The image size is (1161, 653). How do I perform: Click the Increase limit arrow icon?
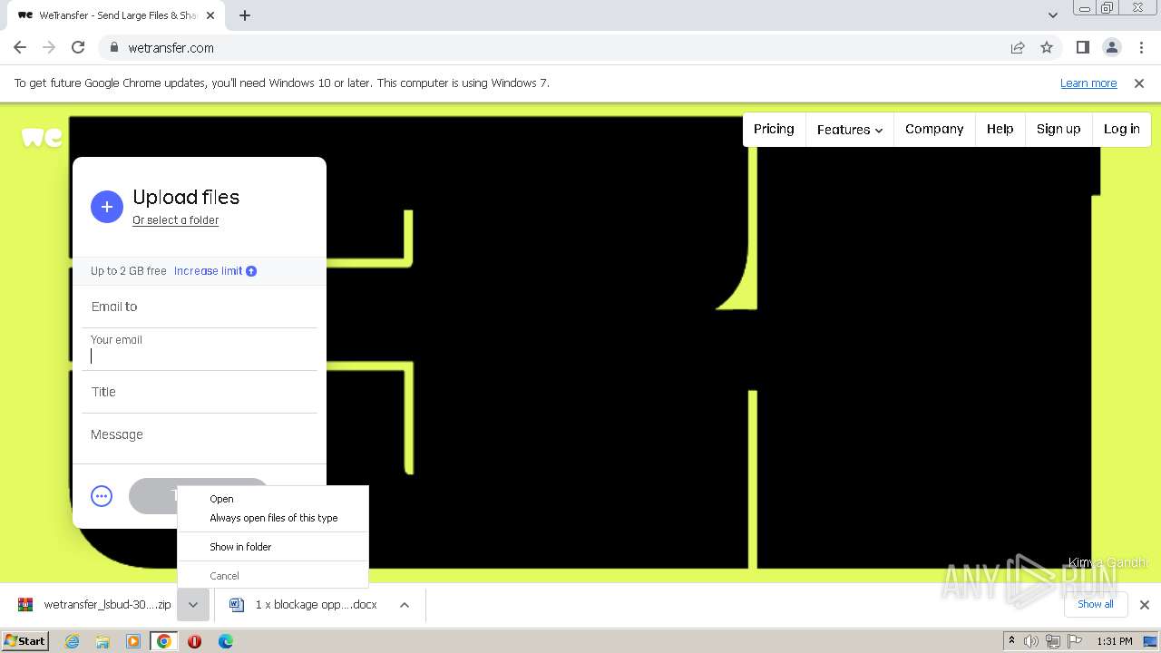pyautogui.click(x=251, y=271)
